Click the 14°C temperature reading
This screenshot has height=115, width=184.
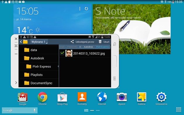25,30
